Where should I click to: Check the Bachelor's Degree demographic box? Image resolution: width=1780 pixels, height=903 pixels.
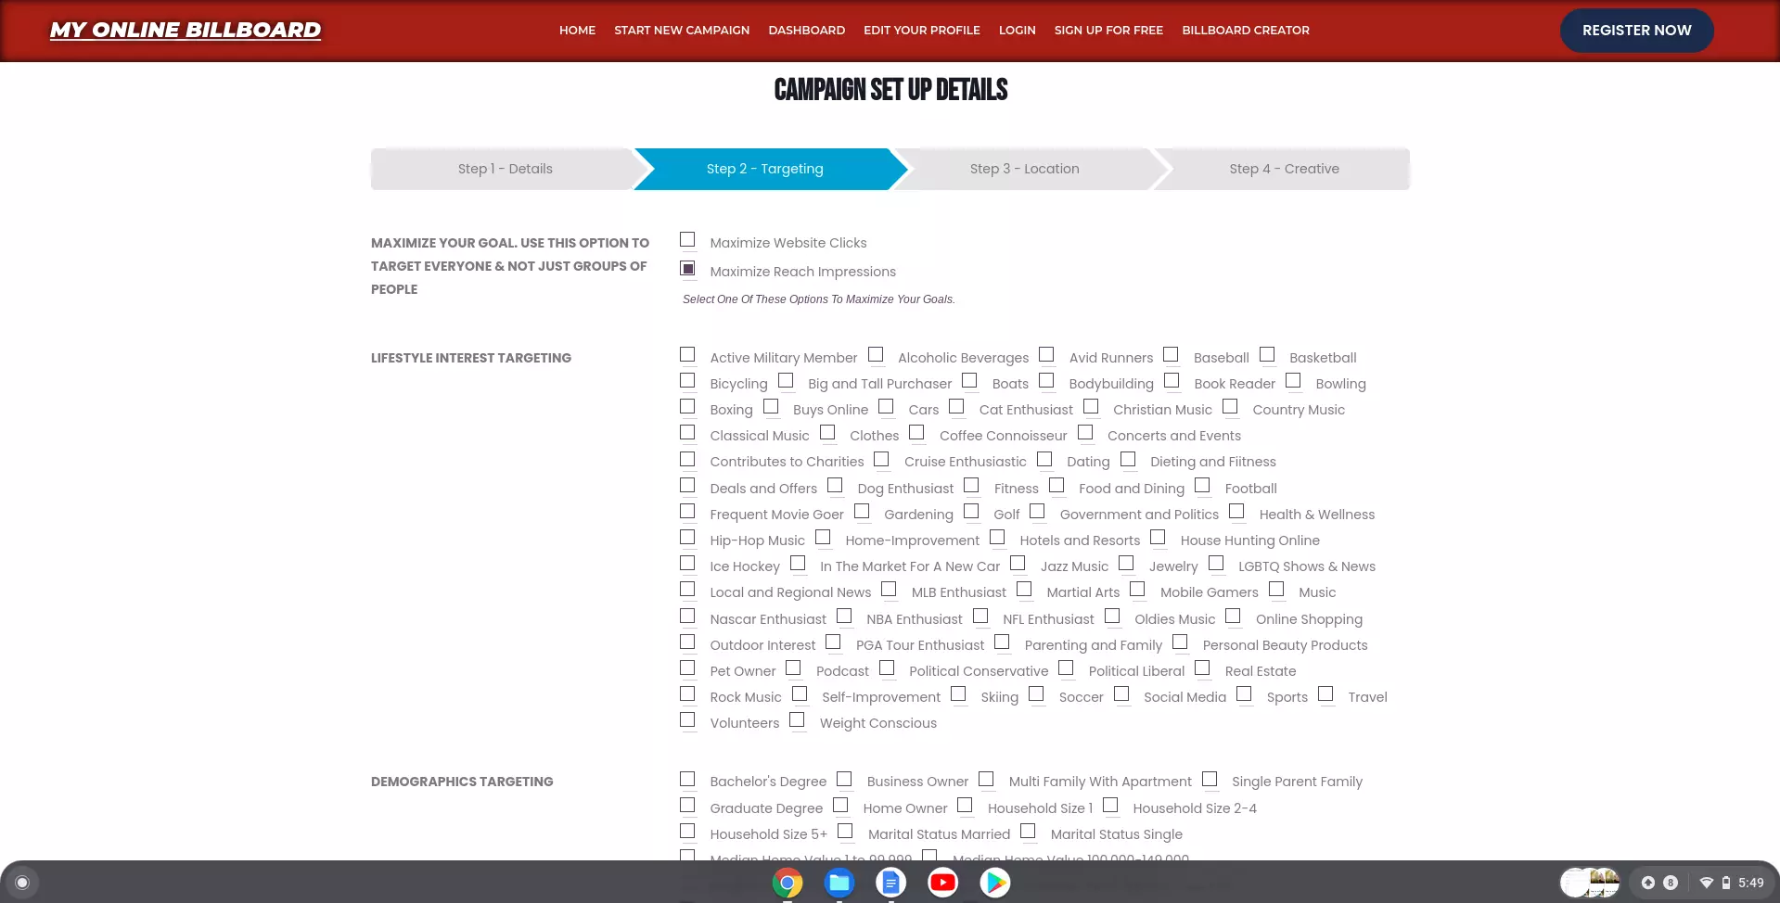click(x=687, y=780)
